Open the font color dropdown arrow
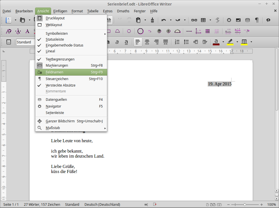 pyautogui.click(x=223, y=42)
